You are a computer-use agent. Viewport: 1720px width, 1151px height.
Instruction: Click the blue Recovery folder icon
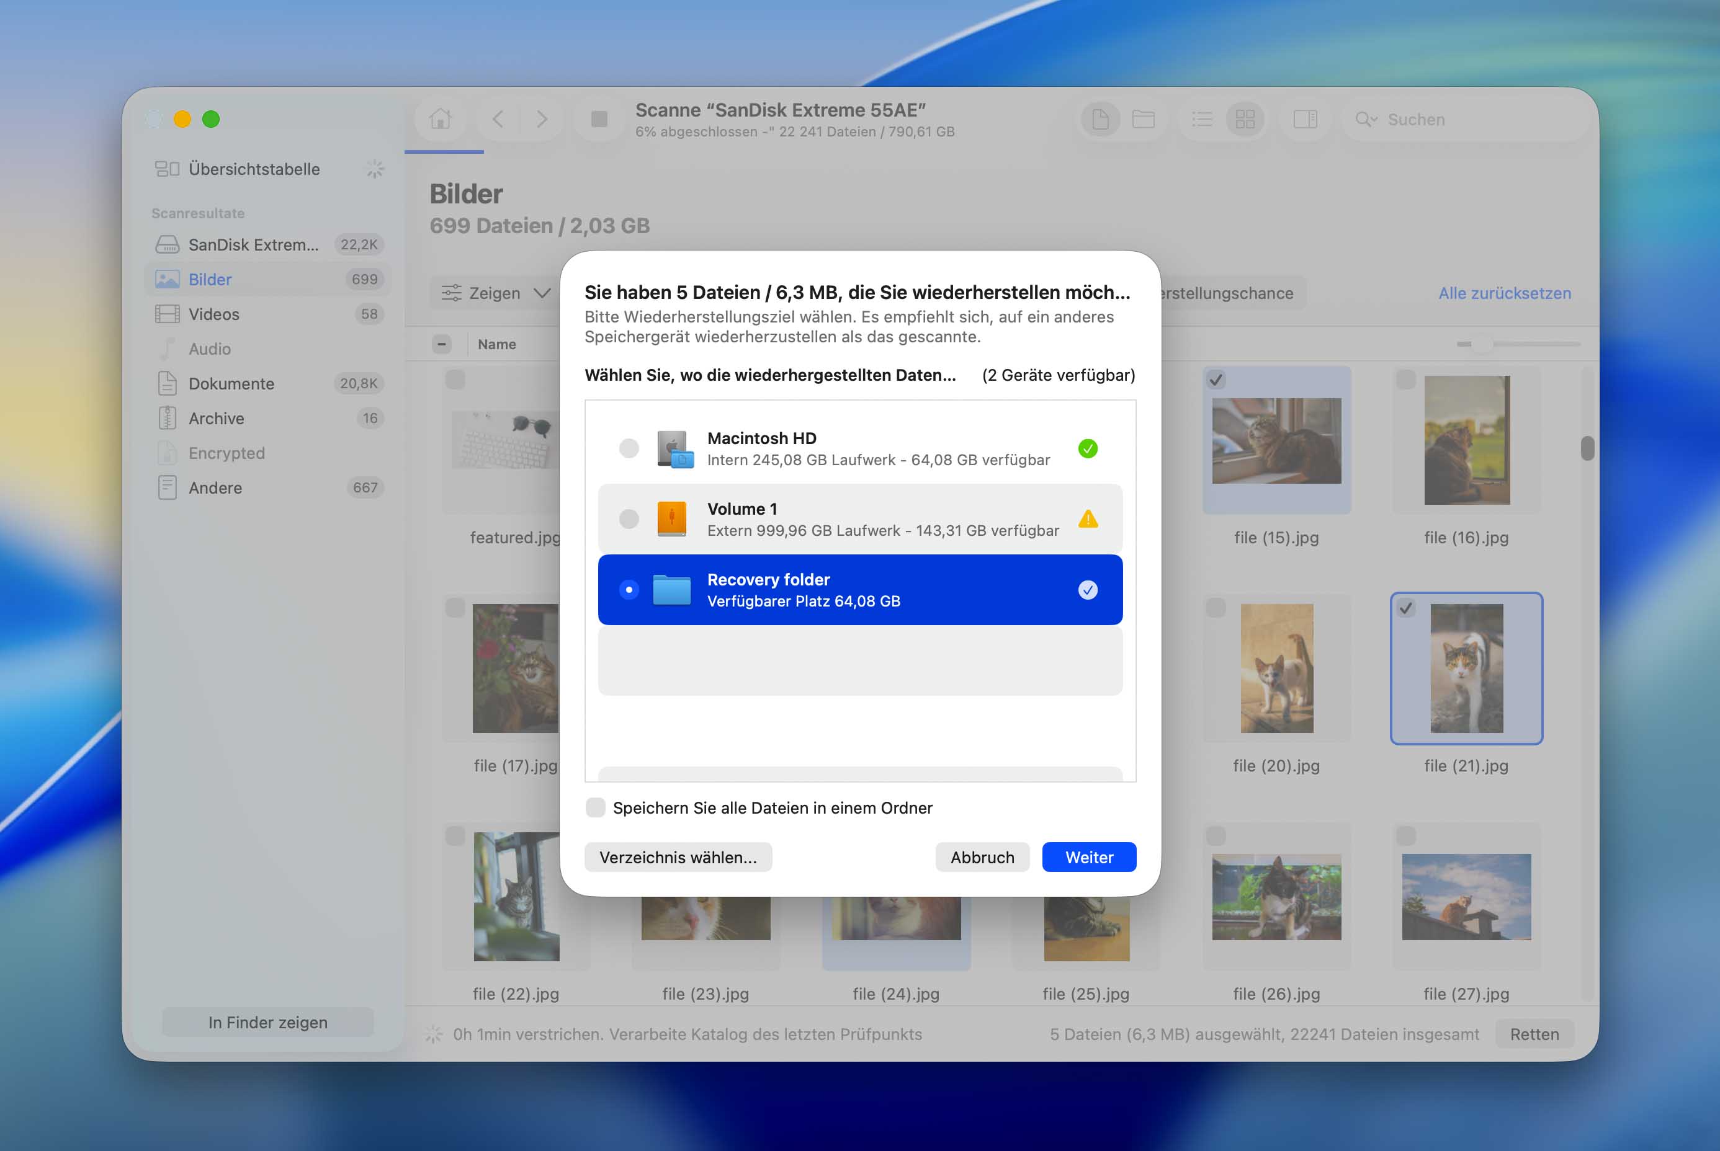click(671, 589)
